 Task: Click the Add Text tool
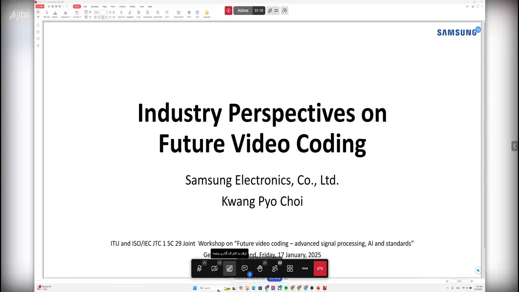point(121,14)
